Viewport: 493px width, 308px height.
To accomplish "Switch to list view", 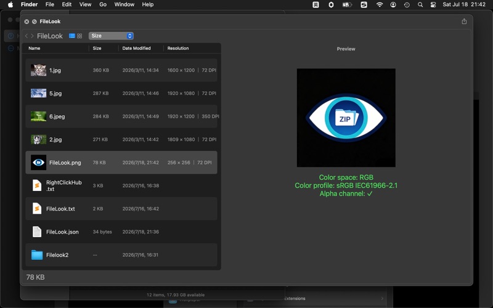I will coord(72,36).
